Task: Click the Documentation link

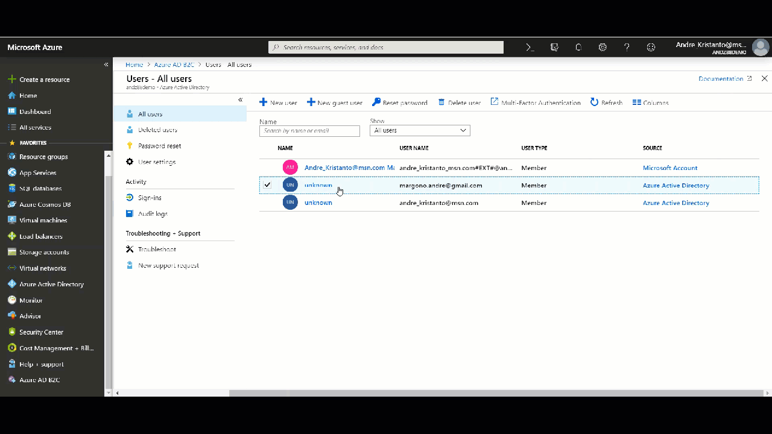Action: pyautogui.click(x=721, y=78)
